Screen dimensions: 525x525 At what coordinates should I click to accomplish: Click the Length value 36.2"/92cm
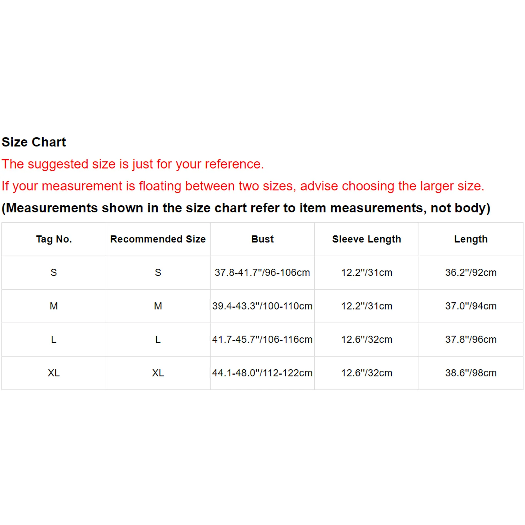point(471,272)
